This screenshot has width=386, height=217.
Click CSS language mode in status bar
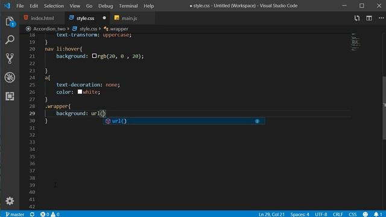point(352,215)
